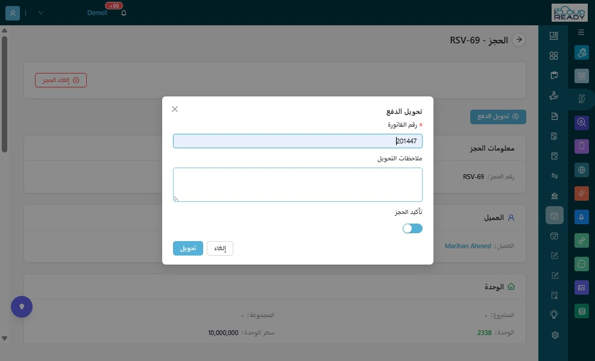Image resolution: width=595 pixels, height=361 pixels.
Task: Close the تحويل الدفع dialog with the X
Action: coord(175,109)
